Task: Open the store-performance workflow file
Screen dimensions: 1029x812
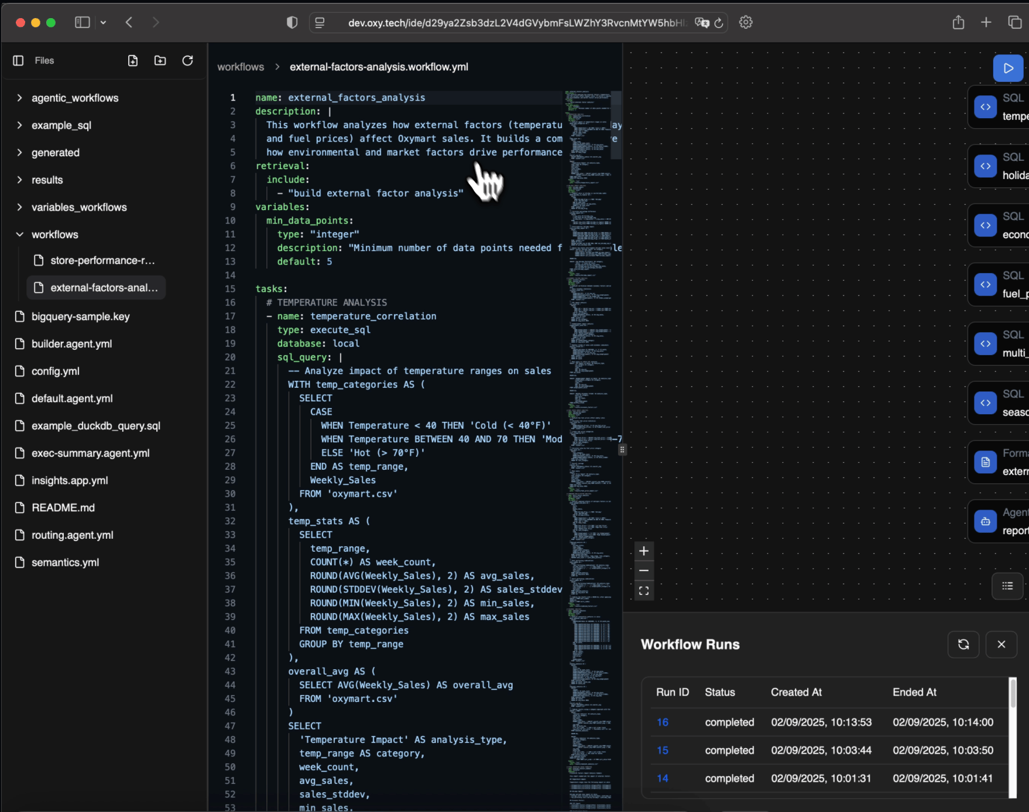Action: click(102, 260)
